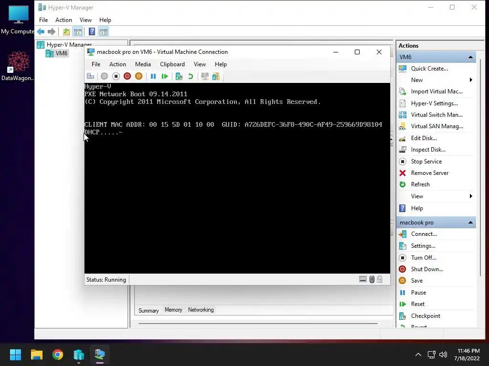Open Action menu in Hyper-V Manager
The height and width of the screenshot is (366, 489).
tap(64, 20)
